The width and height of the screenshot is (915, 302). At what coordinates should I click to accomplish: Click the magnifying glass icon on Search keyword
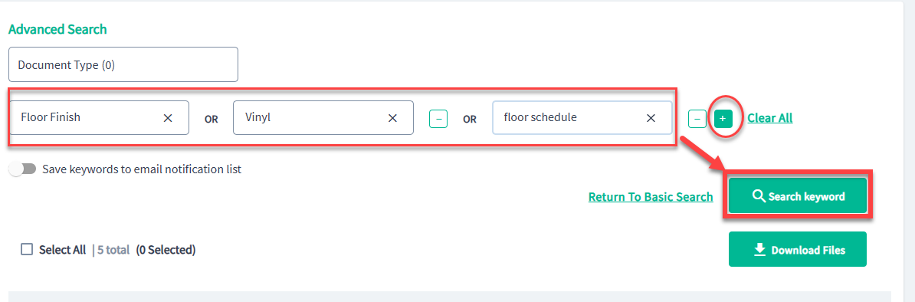point(759,196)
